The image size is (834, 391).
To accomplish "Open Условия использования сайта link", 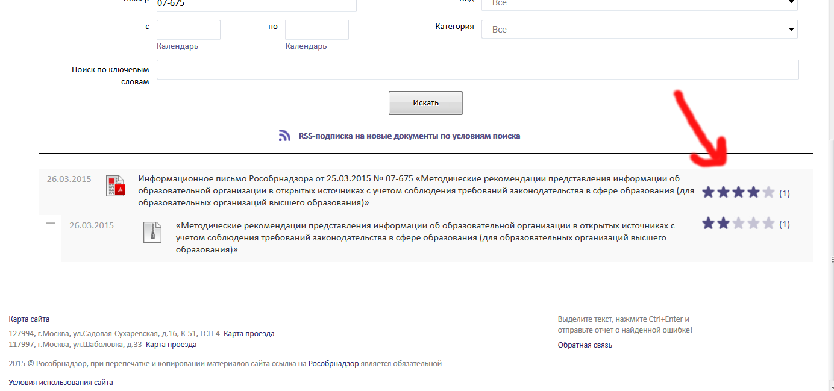I will (60, 383).
